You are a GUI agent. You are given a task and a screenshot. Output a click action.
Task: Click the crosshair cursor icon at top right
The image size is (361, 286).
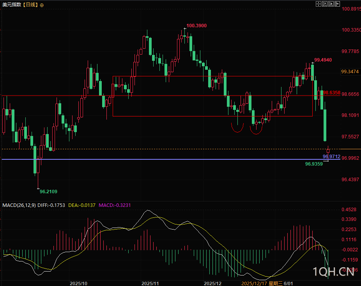tap(319, 4)
